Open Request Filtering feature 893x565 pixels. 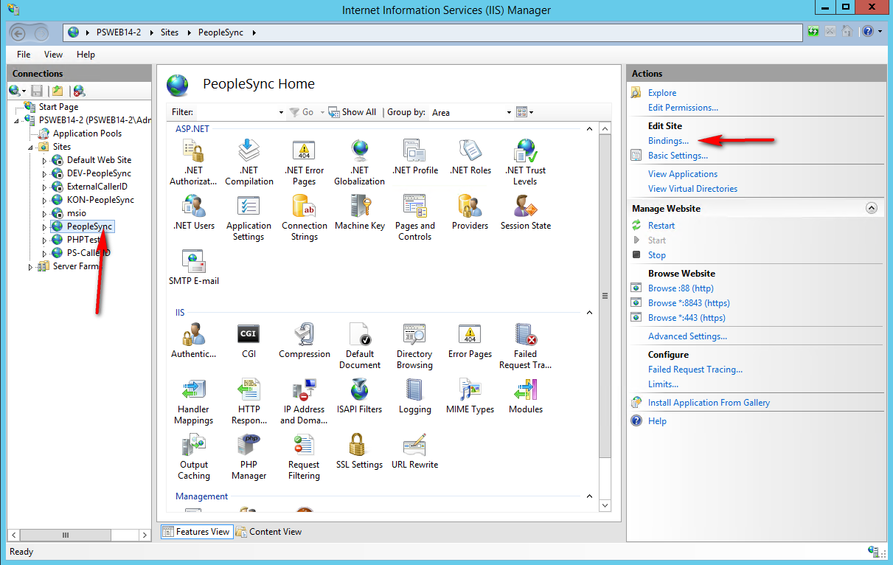304,457
